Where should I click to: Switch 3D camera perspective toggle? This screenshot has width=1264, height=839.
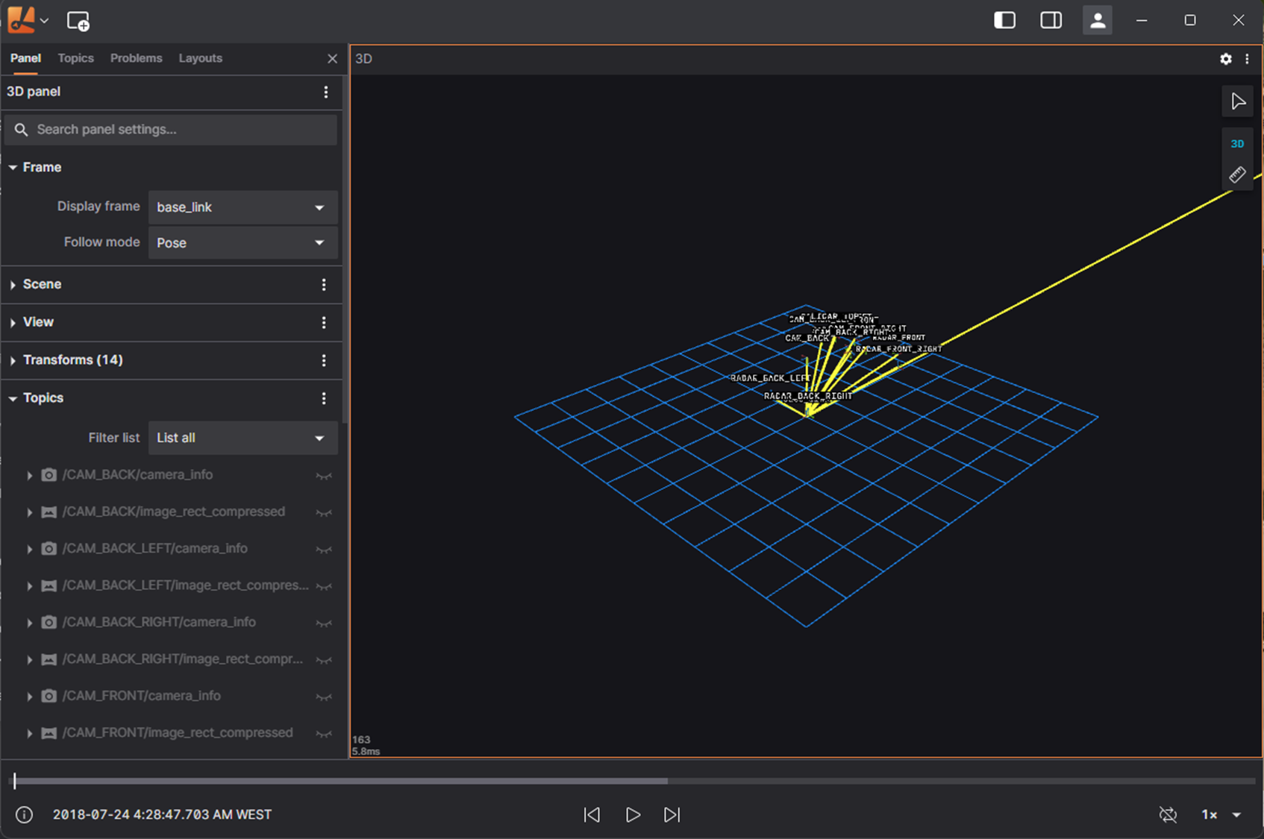coord(1237,144)
